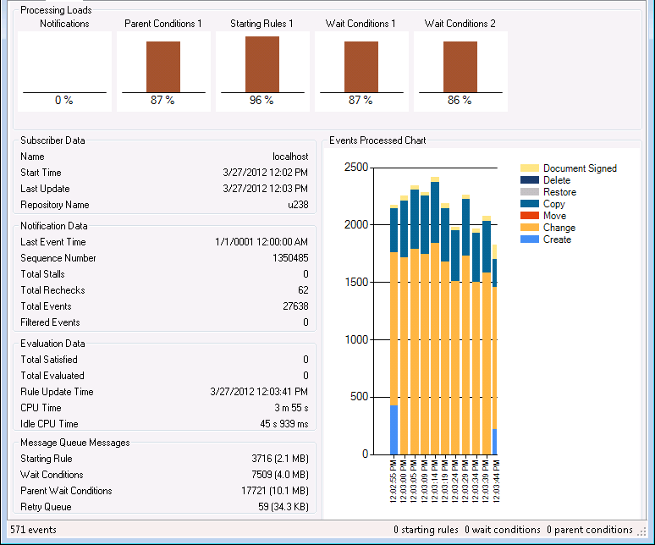Click the Wait Conditions 1 load bar
The height and width of the screenshot is (545, 655).
click(x=361, y=68)
